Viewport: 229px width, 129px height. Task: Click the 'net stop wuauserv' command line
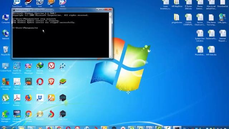pyautogui.click(x=34, y=19)
